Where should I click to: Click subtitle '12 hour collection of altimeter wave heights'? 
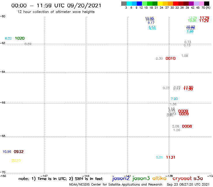click(56, 12)
